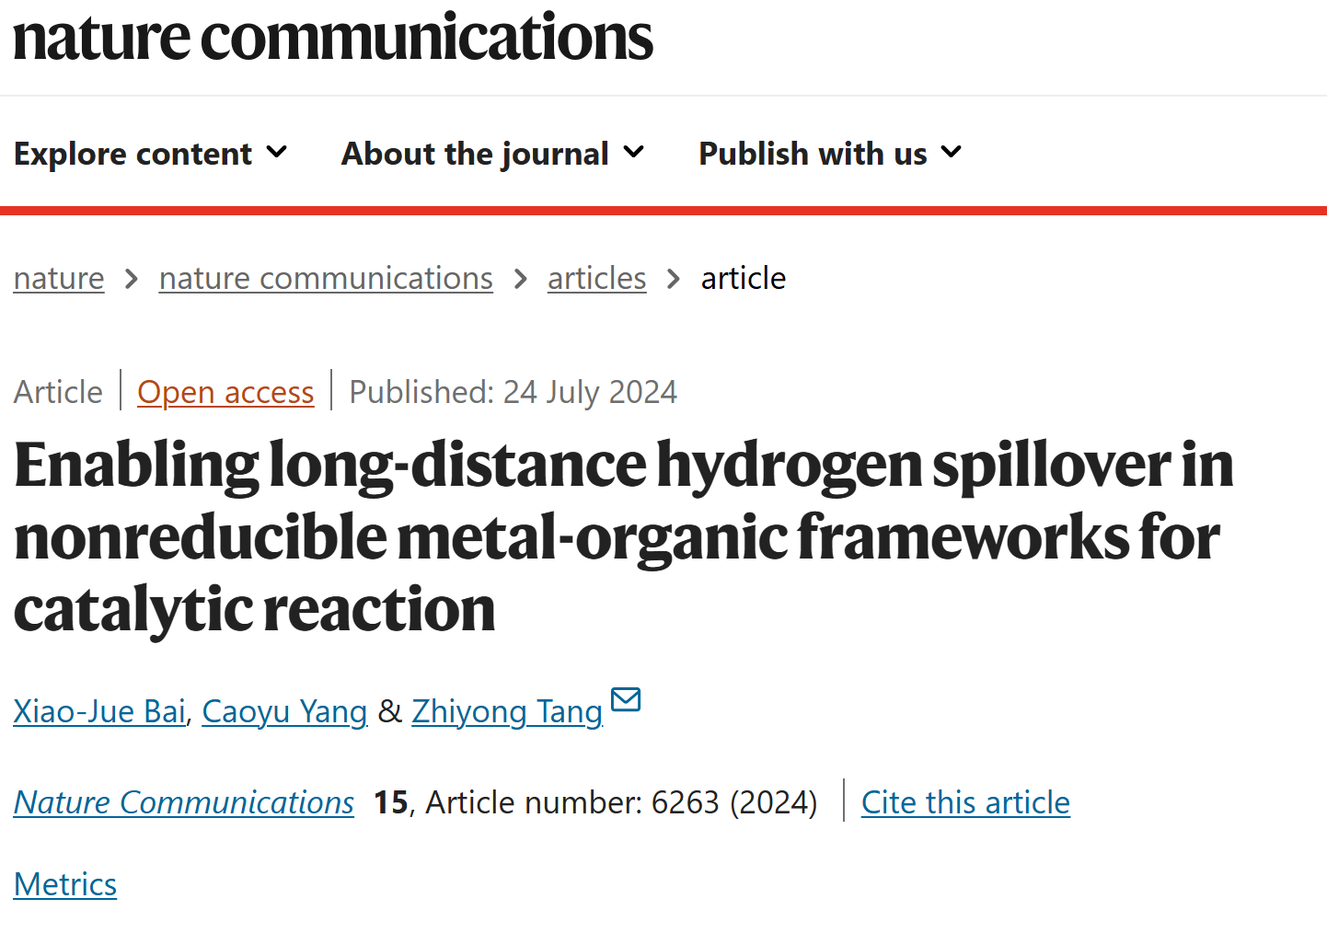
Task: Click the email envelope icon after Zhiyong Tang
Action: [x=626, y=700]
